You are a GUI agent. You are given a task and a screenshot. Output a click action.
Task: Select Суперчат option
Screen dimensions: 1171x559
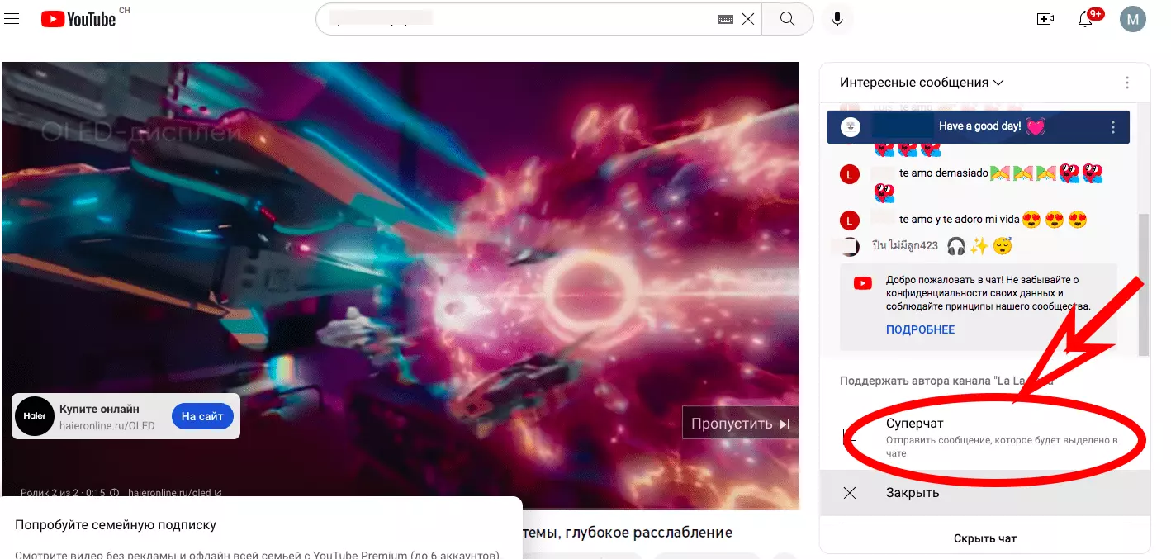click(985, 437)
